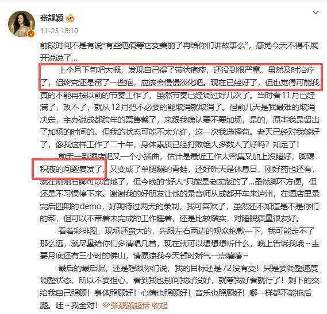Open the username 张靓颖 profile link

pyautogui.click(x=52, y=18)
